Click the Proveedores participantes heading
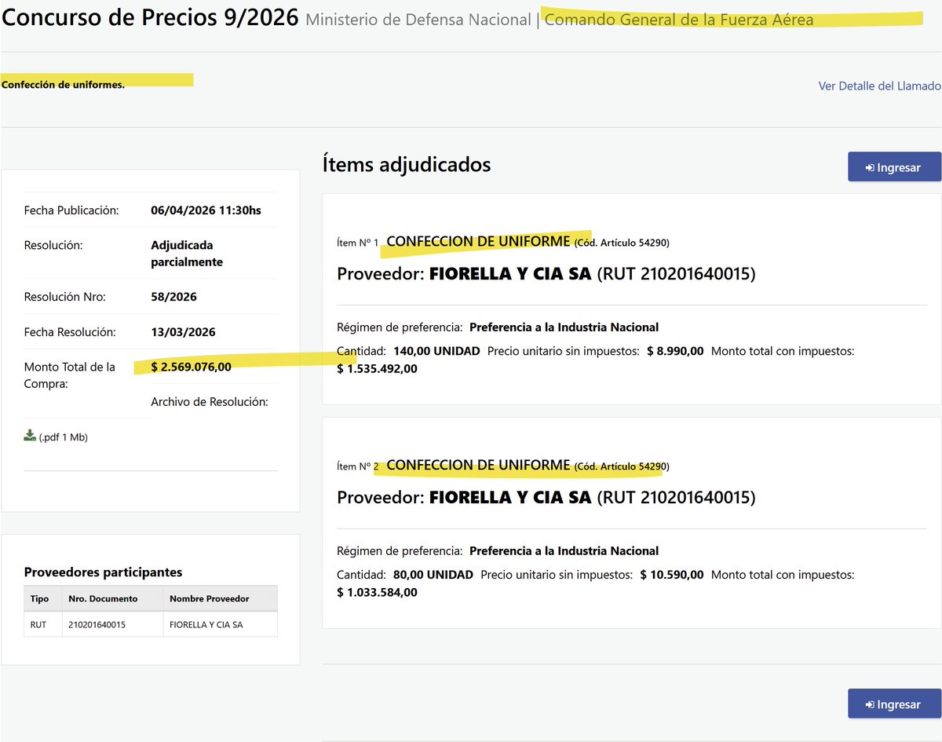Image resolution: width=942 pixels, height=742 pixels. coord(103,572)
